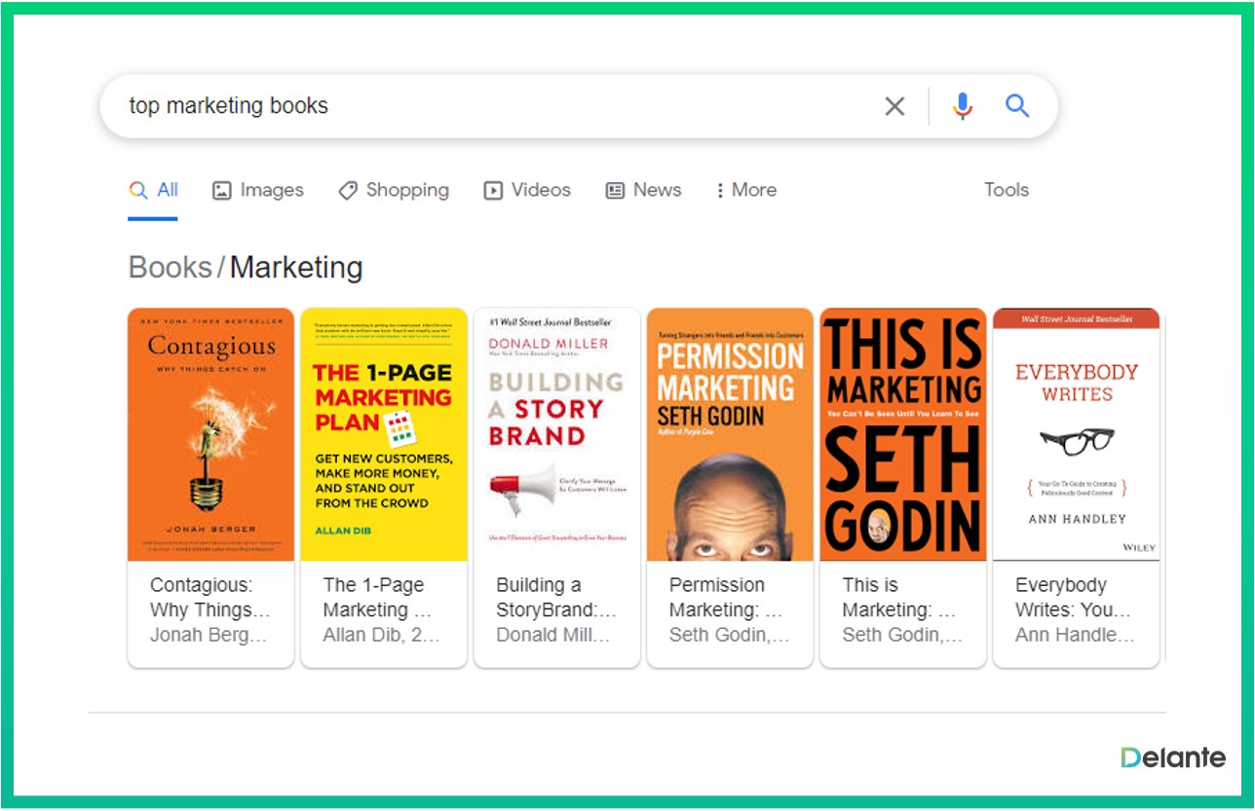
Task: Open Everybody Writes book cover
Action: point(1076,434)
